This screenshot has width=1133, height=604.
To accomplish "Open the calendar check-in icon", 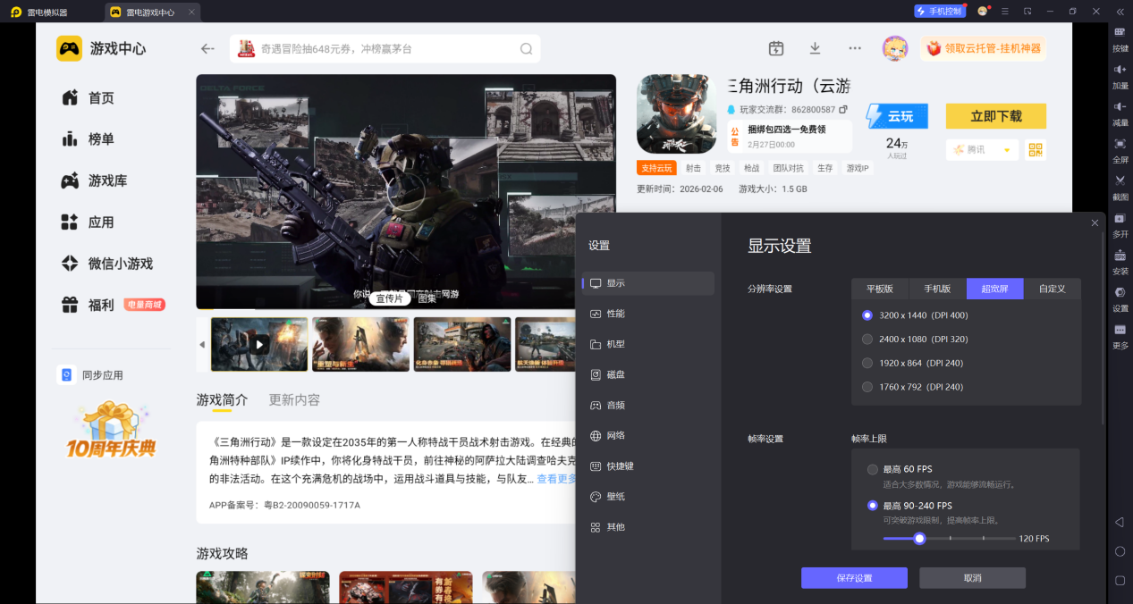I will (x=776, y=48).
